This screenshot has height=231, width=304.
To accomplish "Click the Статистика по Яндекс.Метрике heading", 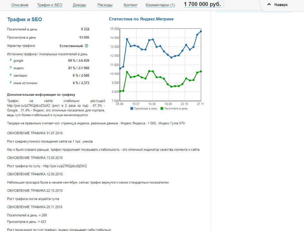I will pyautogui.click(x=141, y=19).
